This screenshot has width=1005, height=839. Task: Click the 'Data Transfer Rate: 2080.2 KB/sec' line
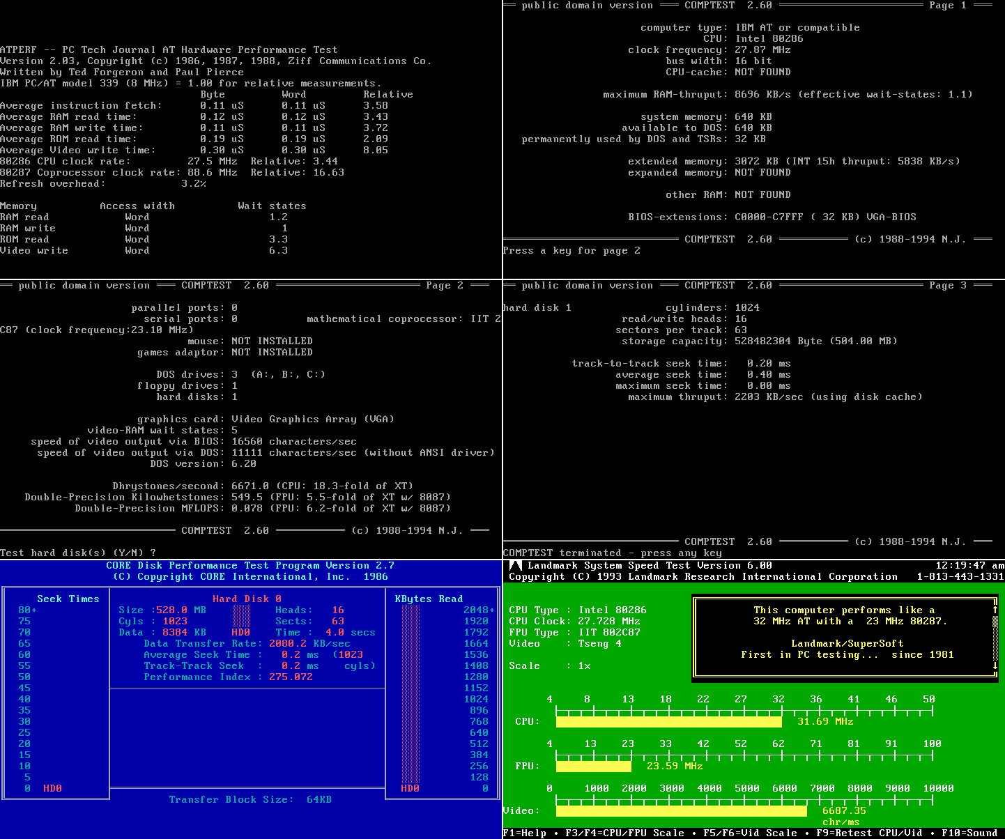pyautogui.click(x=247, y=643)
